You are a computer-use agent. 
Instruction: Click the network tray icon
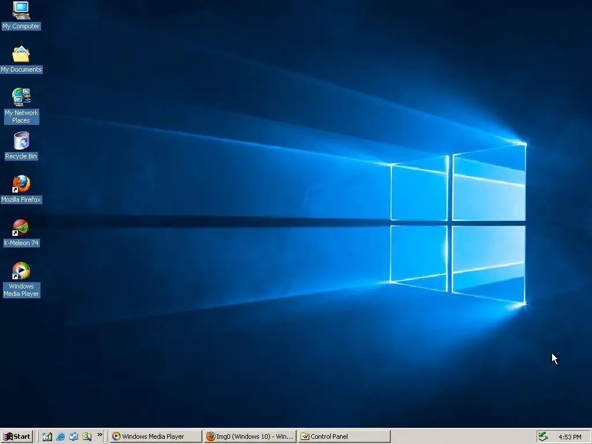pyautogui.click(x=543, y=436)
